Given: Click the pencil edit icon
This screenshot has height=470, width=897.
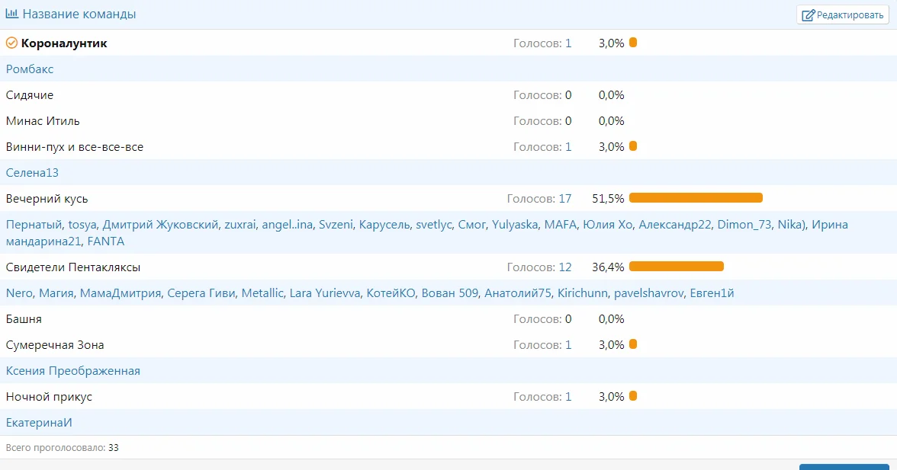Looking at the screenshot, I should click(809, 15).
